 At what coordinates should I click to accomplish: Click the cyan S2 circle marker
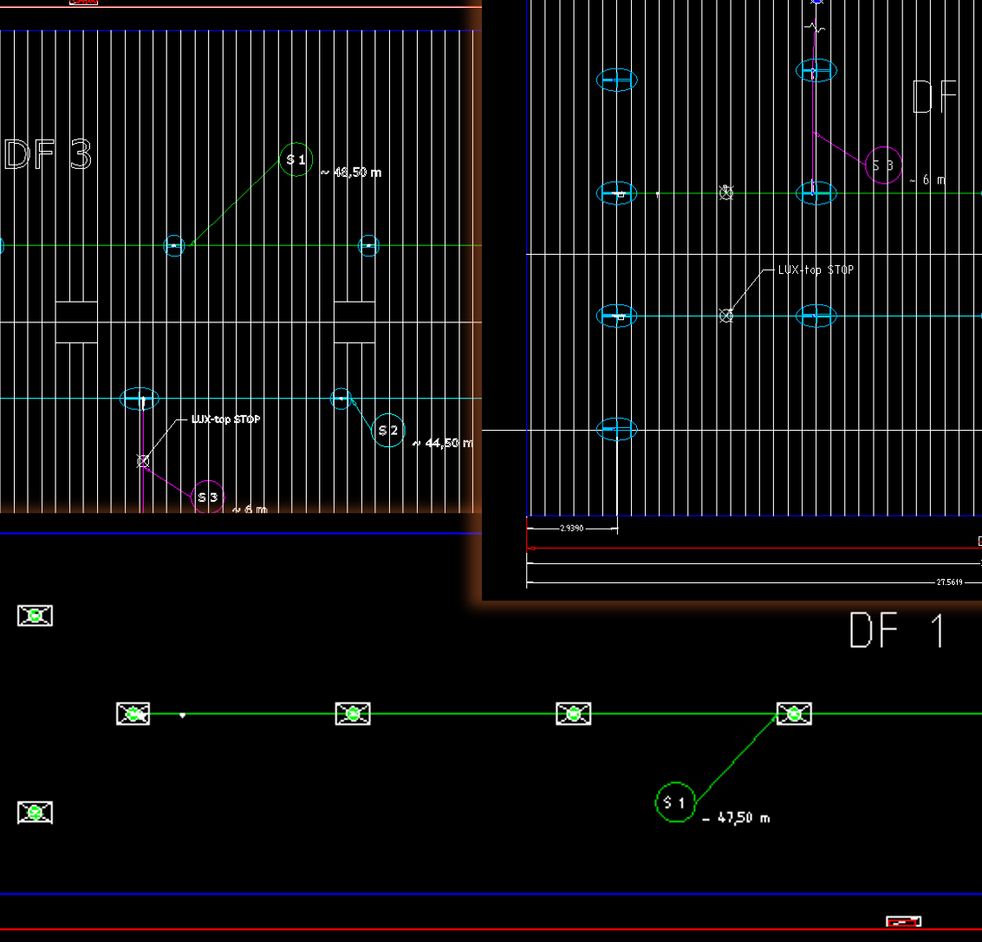click(388, 431)
